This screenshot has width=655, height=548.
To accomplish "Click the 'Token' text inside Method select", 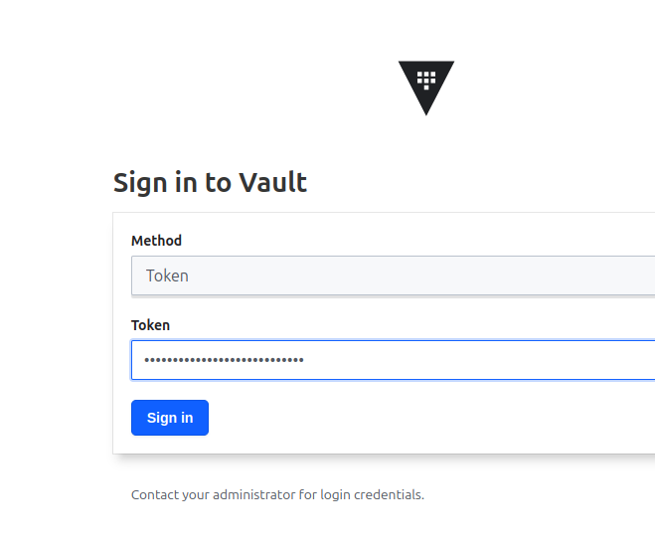I will pos(167,275).
